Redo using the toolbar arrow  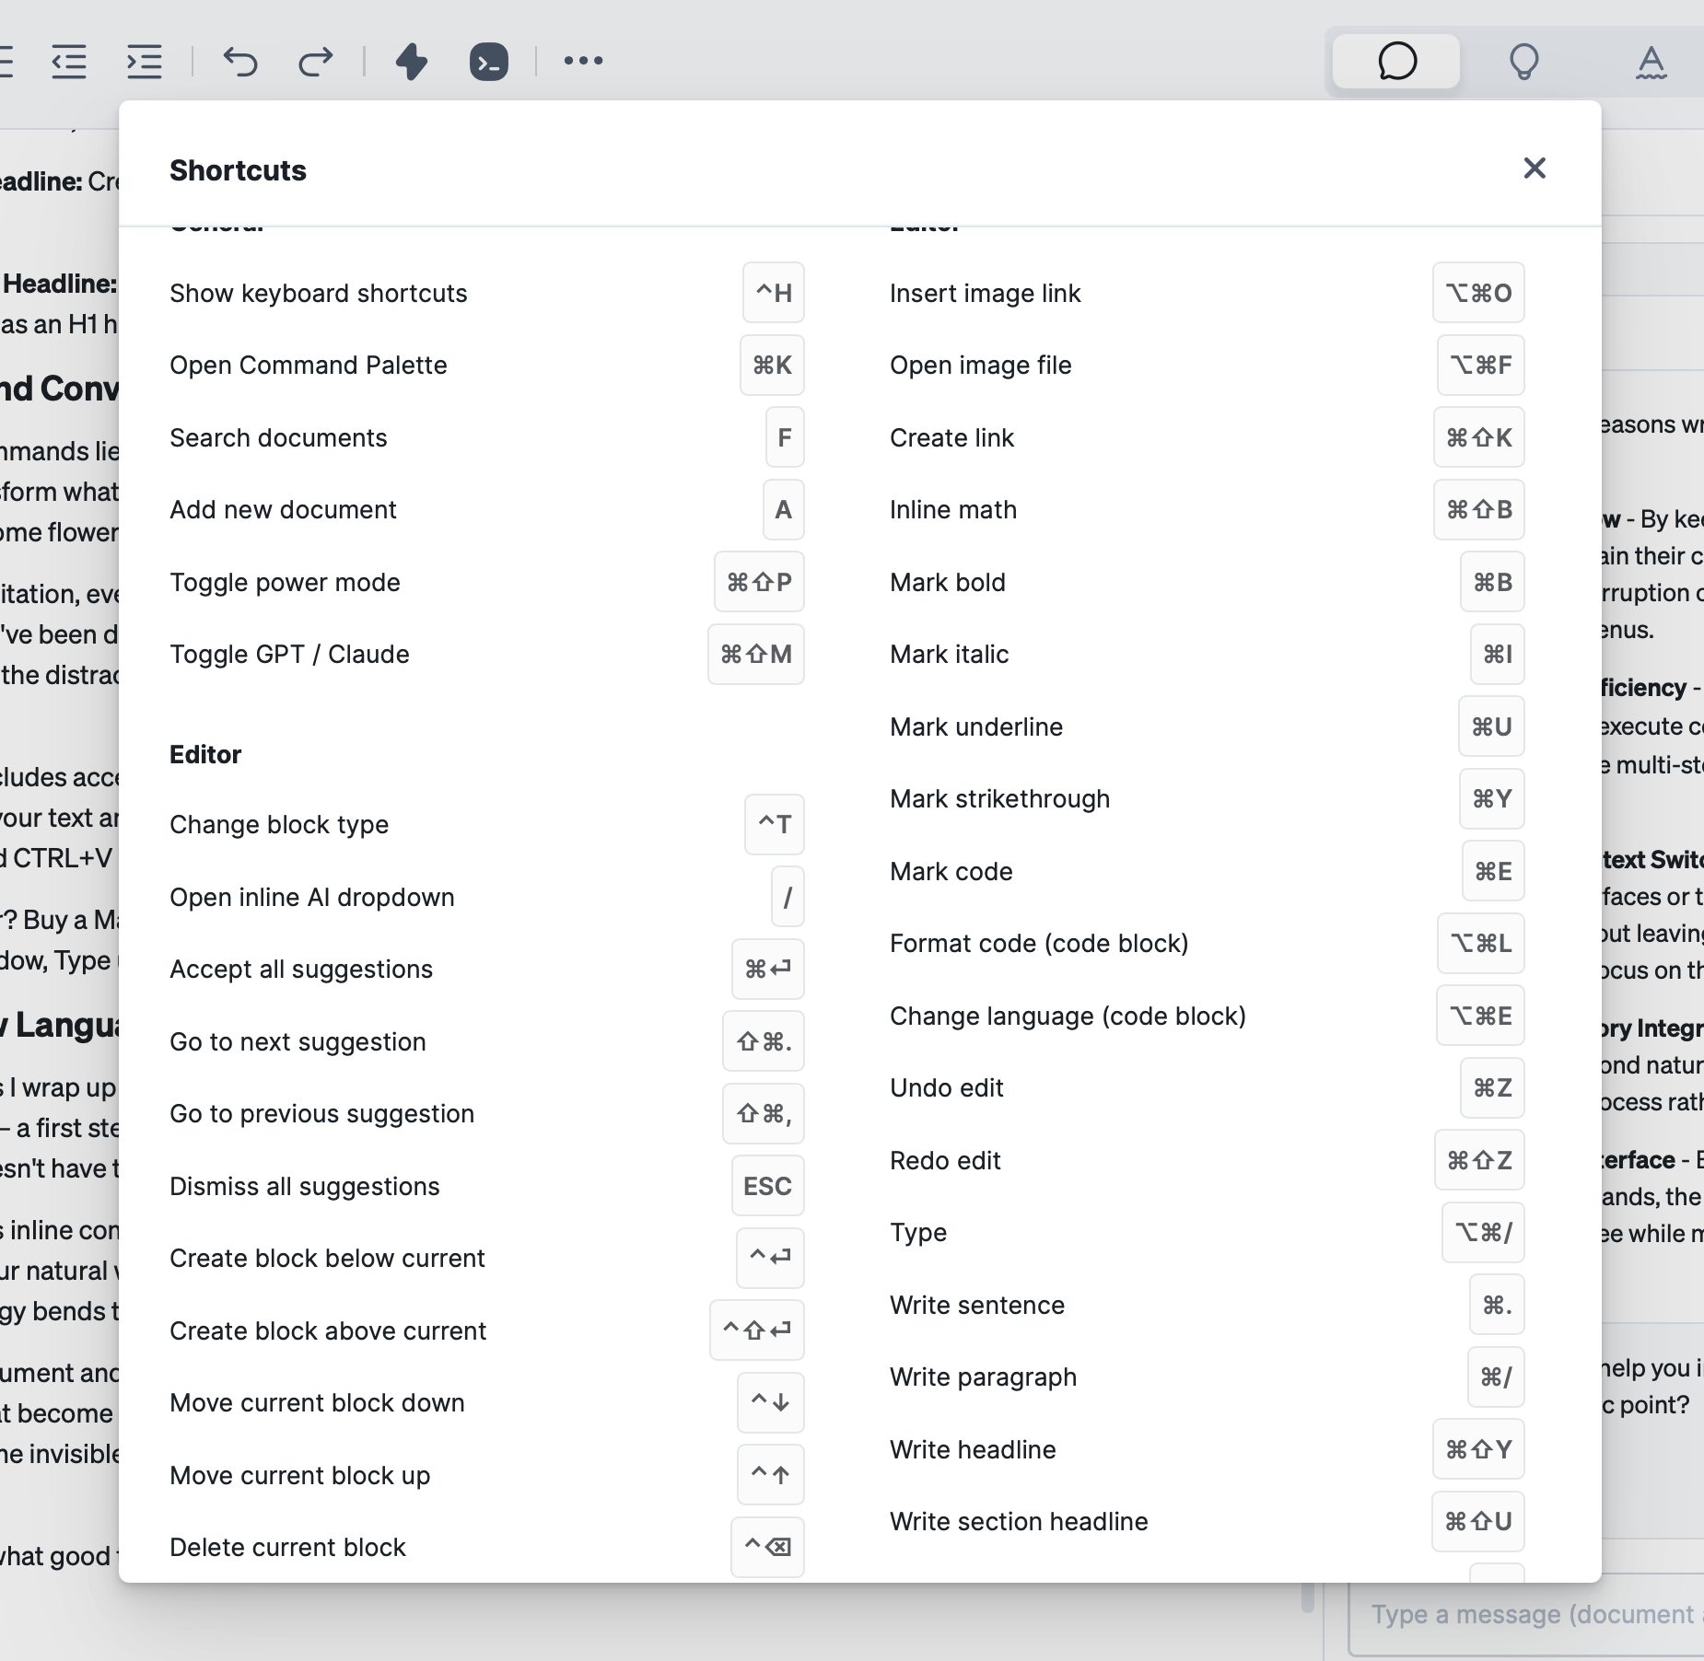pos(316,62)
